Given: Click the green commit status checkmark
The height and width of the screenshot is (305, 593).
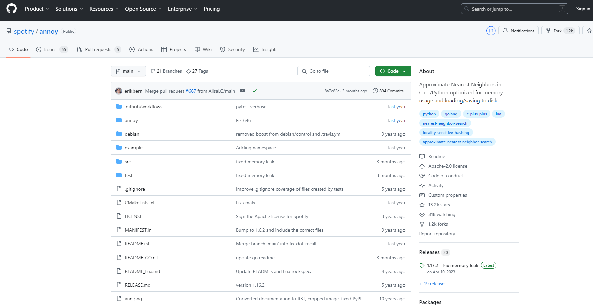Looking at the screenshot, I should tap(255, 91).
